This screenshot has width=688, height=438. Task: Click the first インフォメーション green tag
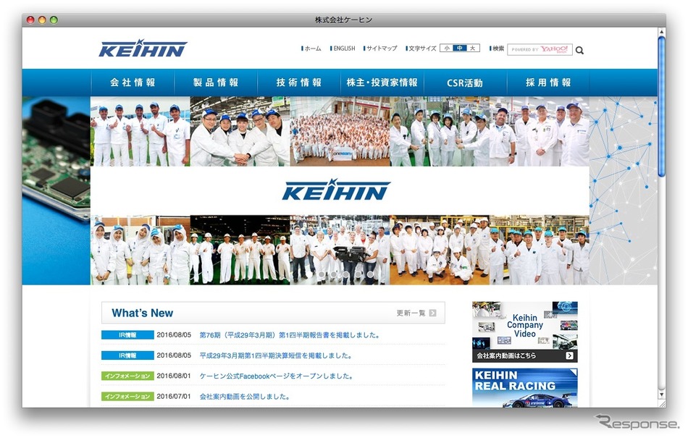click(127, 376)
